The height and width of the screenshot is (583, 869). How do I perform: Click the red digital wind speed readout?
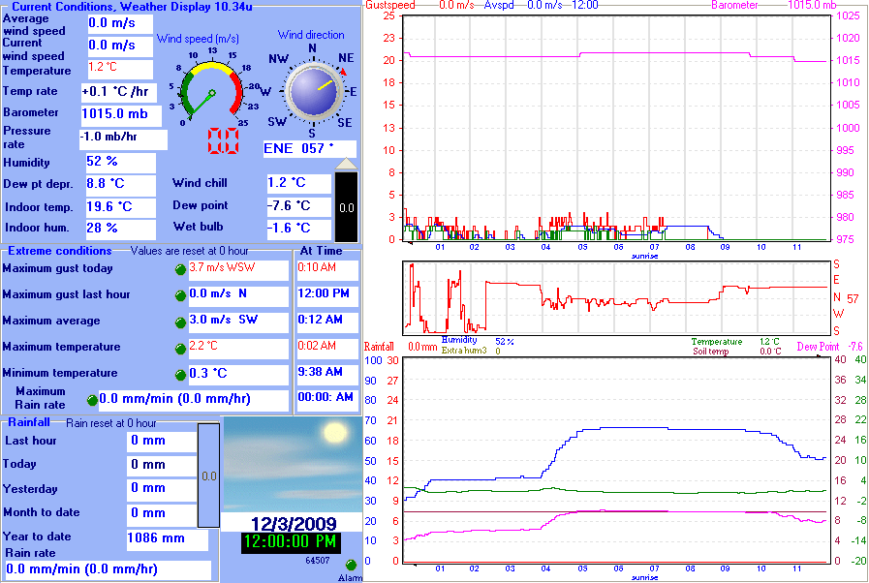pos(223,141)
